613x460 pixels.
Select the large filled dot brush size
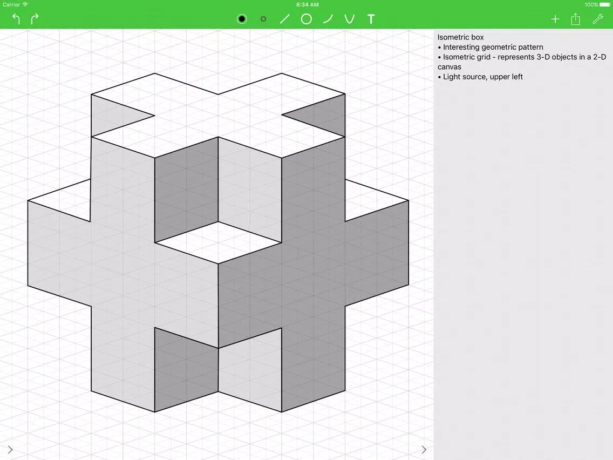[242, 19]
